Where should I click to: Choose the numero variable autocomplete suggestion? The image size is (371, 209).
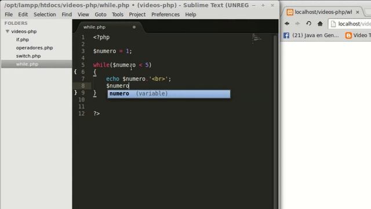point(169,93)
